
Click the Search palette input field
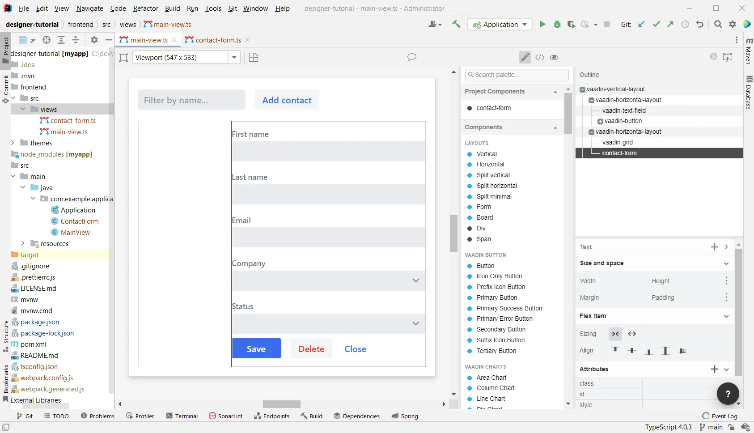[x=517, y=75]
